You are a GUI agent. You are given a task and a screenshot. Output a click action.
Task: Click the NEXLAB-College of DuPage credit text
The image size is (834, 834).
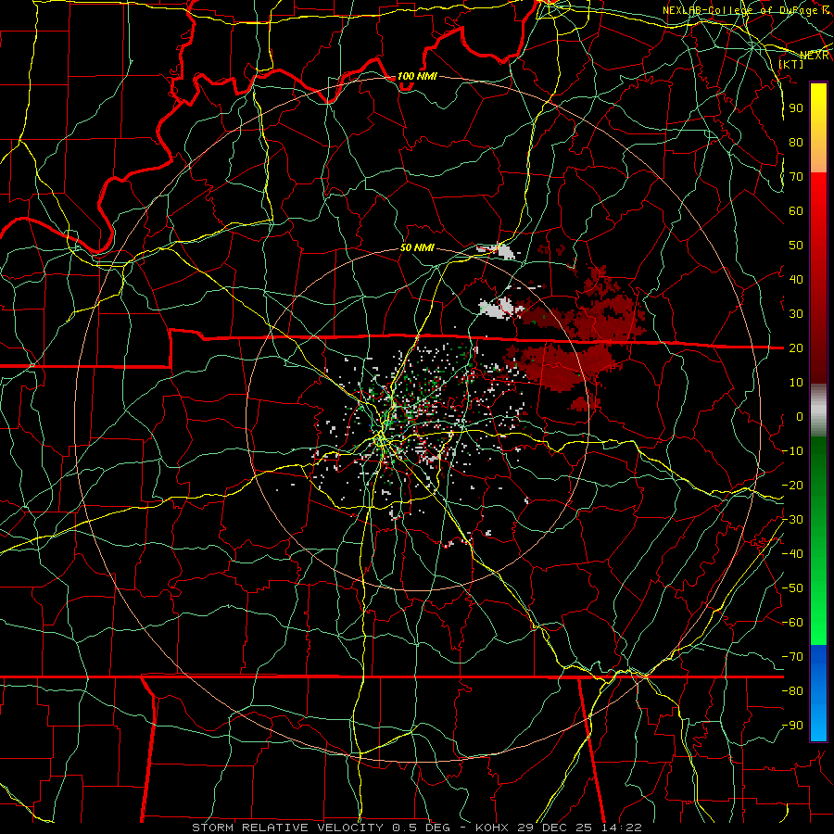tap(745, 10)
